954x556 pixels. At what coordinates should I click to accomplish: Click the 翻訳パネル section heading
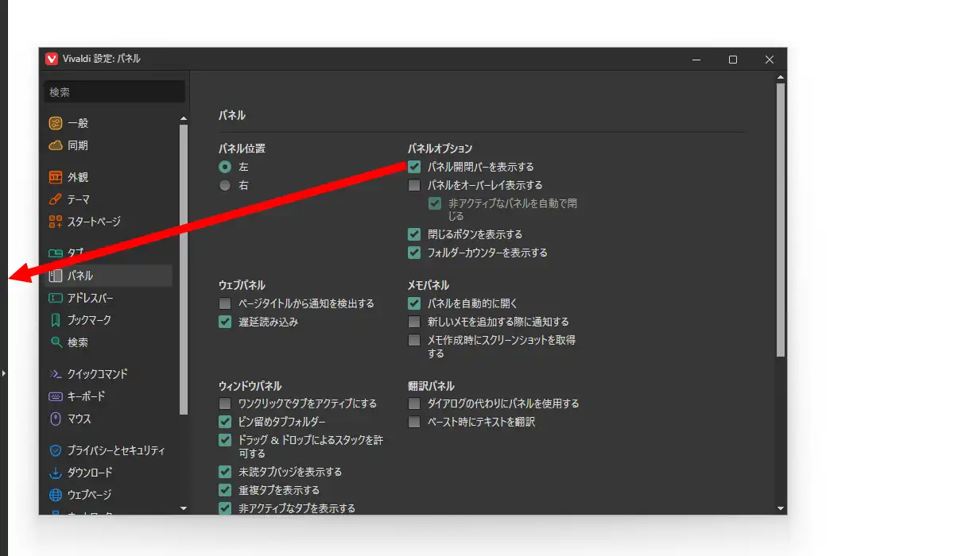[432, 385]
